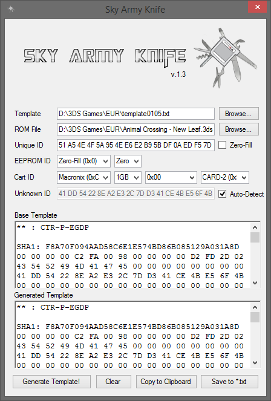Click Browse next to Template path
The height and width of the screenshot is (401, 271).
pos(238,114)
